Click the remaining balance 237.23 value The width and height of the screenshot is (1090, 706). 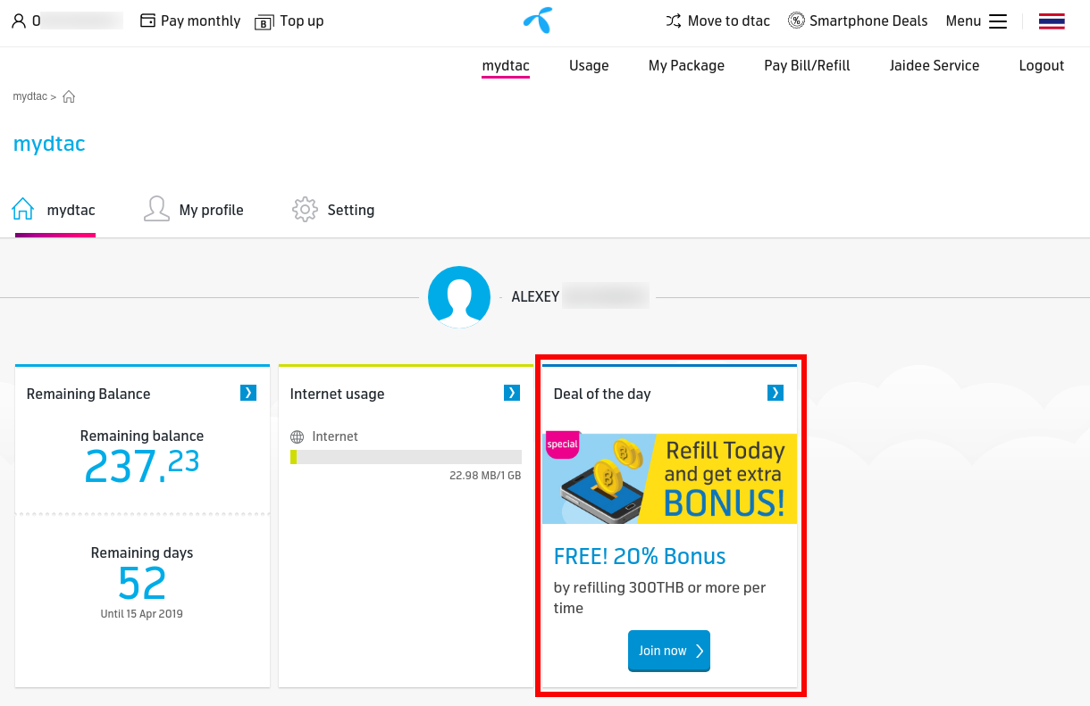click(x=142, y=465)
